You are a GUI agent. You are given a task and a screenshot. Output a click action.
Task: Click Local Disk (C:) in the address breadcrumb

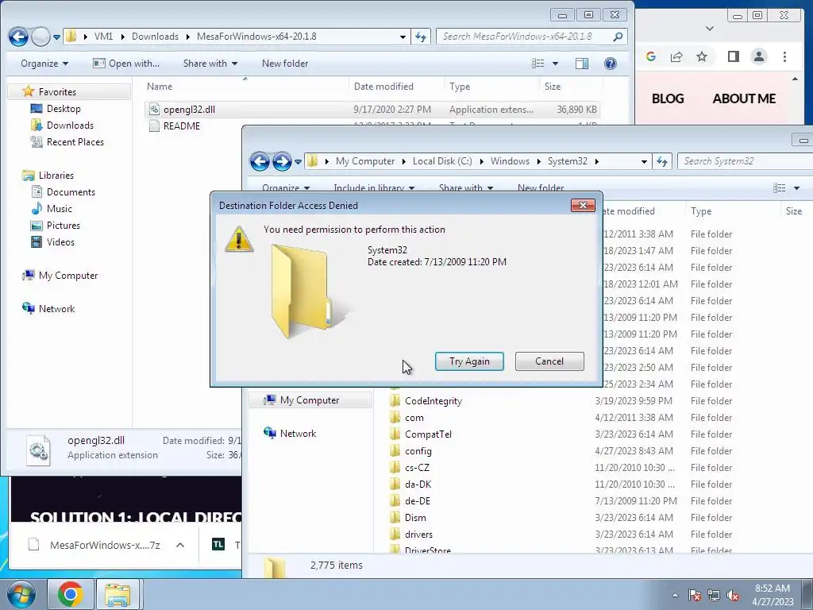[x=442, y=161]
